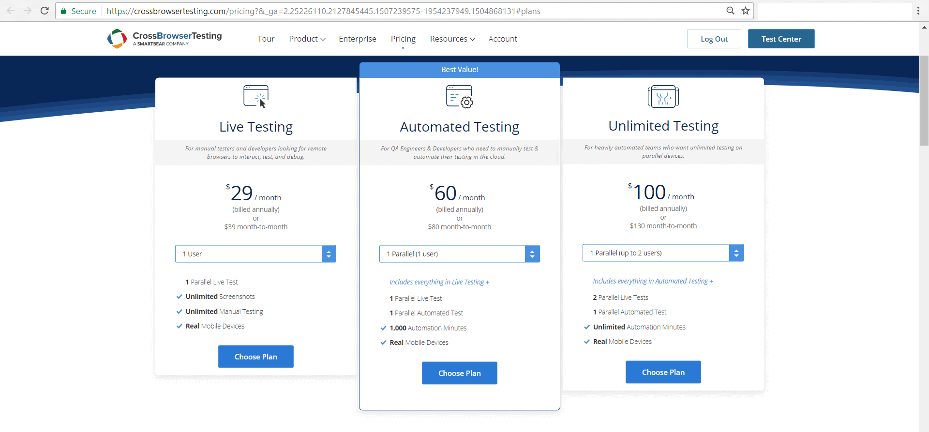Click the Includes everything in Live Testing link

pos(439,282)
